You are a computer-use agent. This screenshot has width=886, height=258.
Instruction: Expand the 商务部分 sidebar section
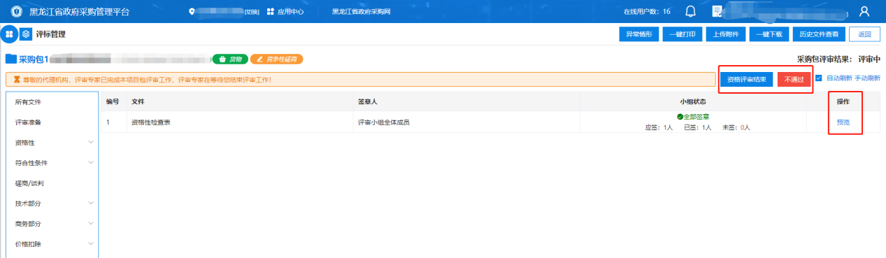coord(52,224)
